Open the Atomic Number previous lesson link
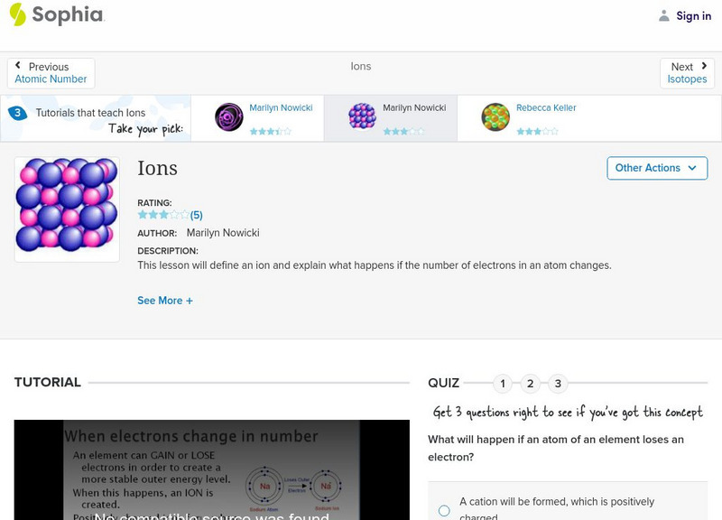 [51, 79]
